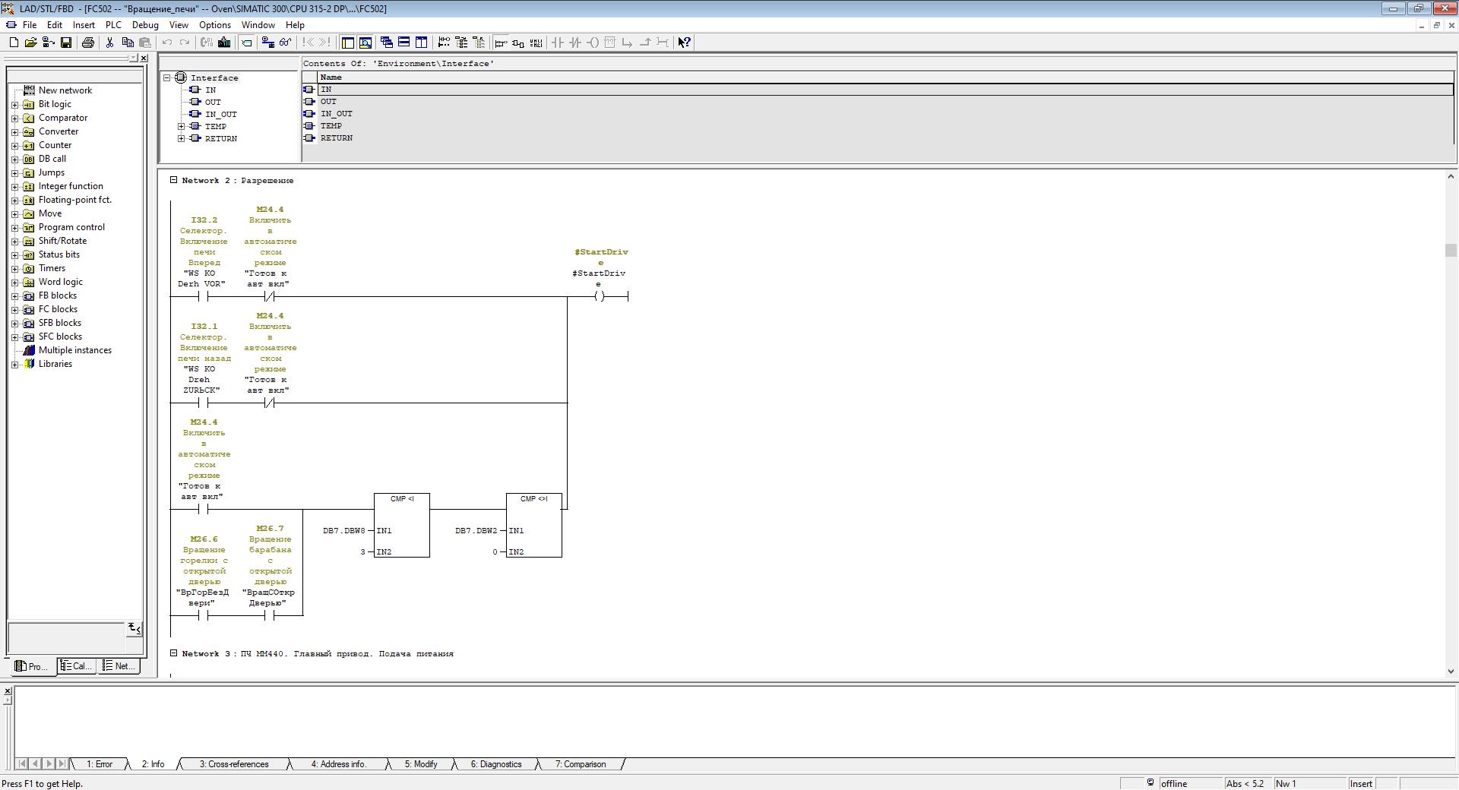Switch to the Cross-references tab
This screenshot has height=790, width=1459.
tap(233, 764)
